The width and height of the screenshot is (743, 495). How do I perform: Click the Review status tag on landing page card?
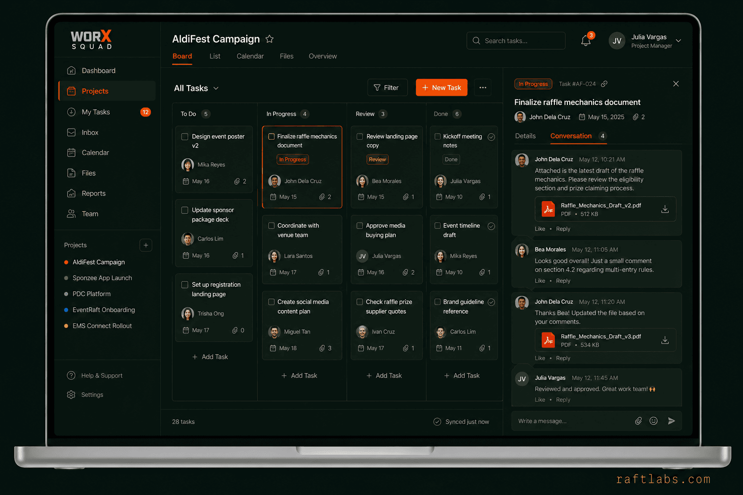pyautogui.click(x=377, y=160)
